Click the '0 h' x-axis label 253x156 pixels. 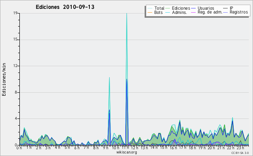[19, 148]
